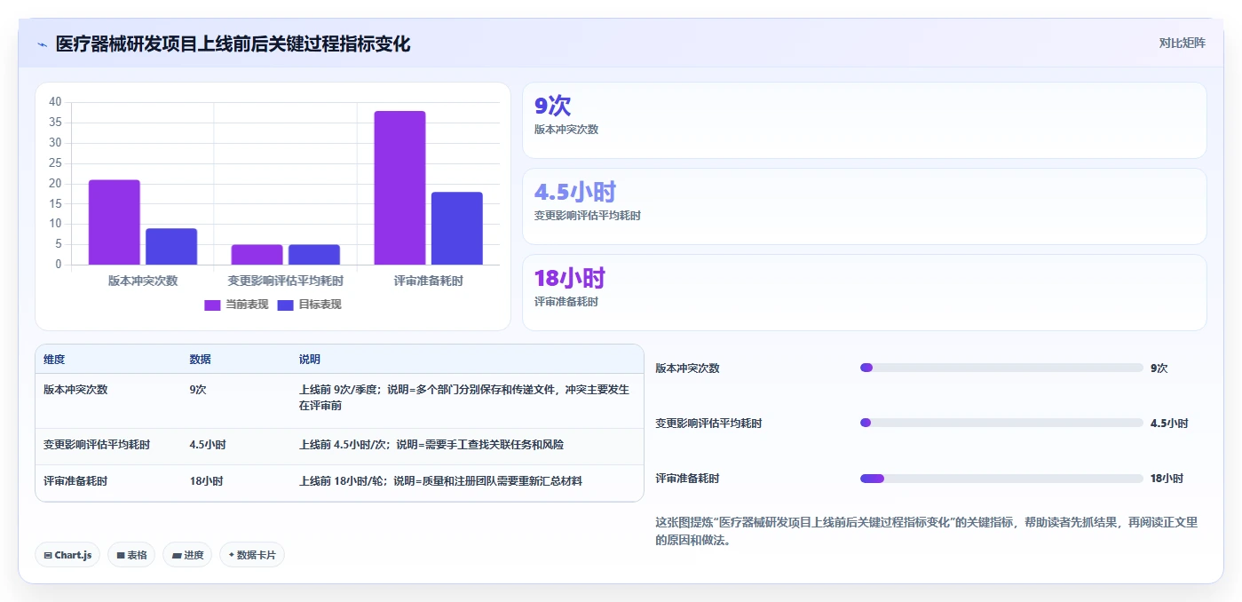
Task: Click the purple 版本冲突次数 current bar
Action: (115, 222)
